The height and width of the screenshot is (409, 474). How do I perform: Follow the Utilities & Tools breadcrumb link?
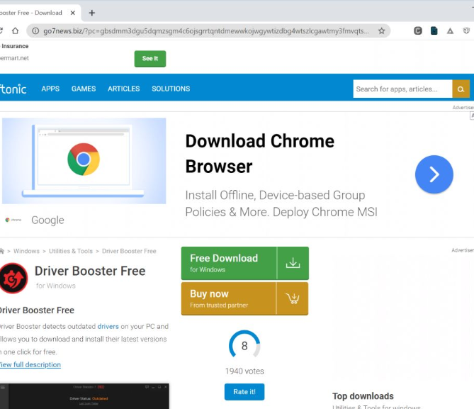click(x=71, y=251)
